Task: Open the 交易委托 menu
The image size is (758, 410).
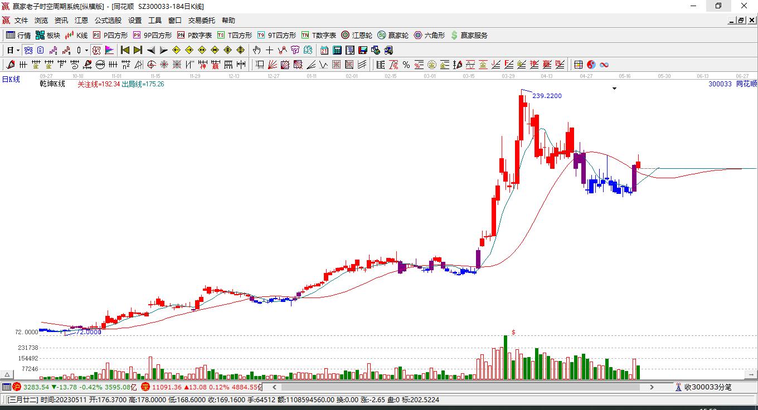Action: tap(201, 20)
